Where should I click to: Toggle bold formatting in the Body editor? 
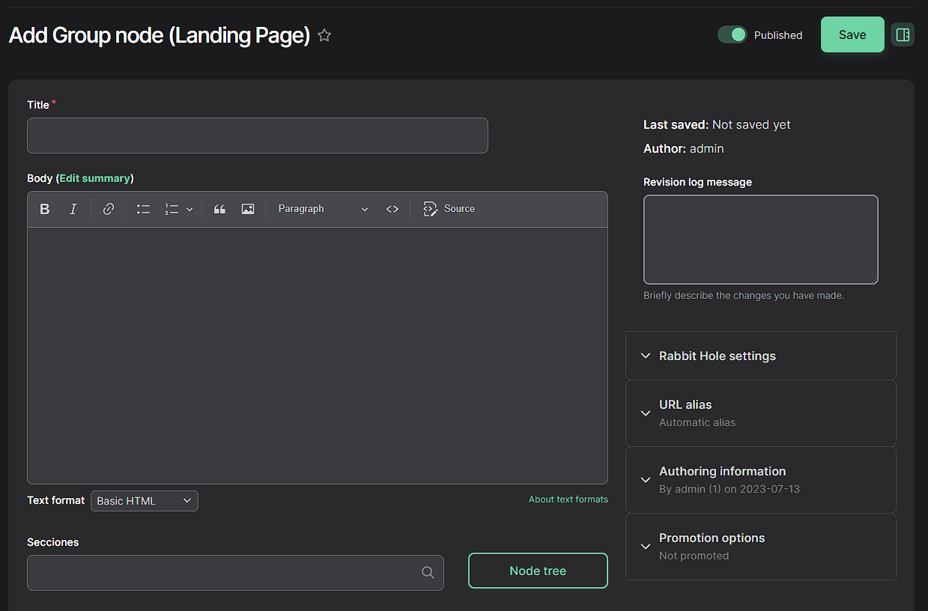point(45,209)
